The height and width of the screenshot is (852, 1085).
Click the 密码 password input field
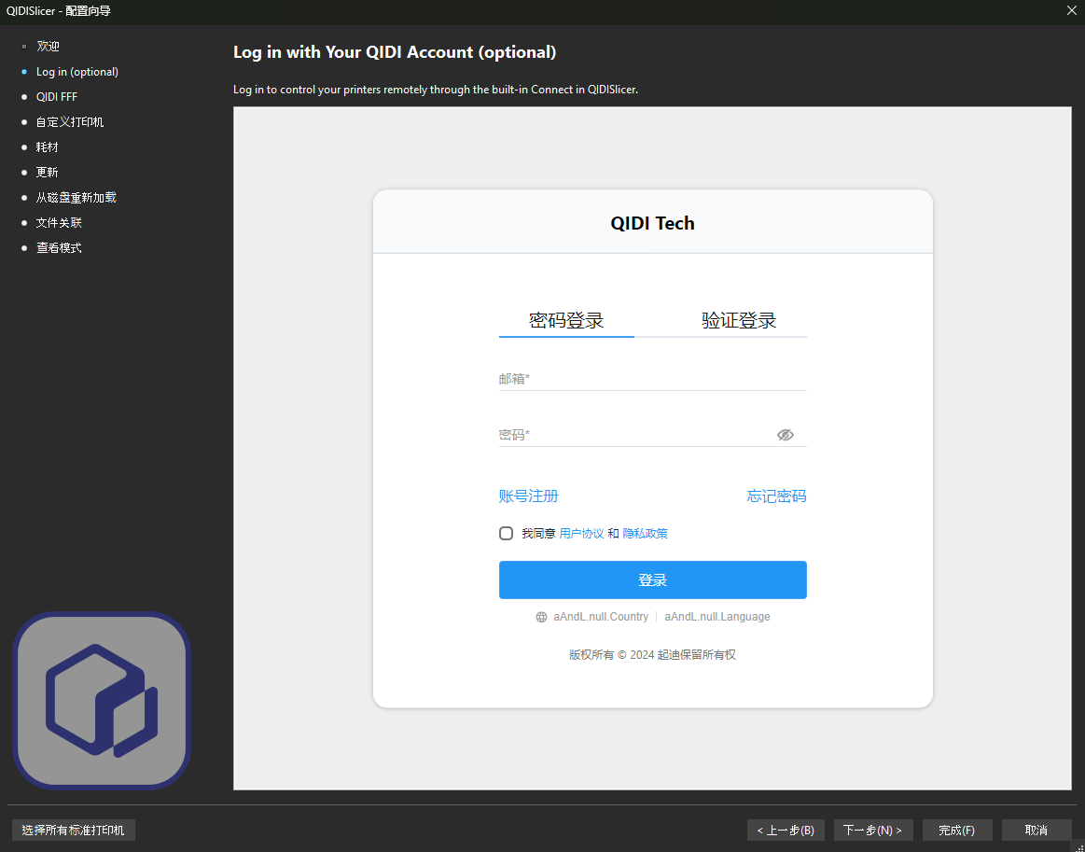[x=634, y=435]
